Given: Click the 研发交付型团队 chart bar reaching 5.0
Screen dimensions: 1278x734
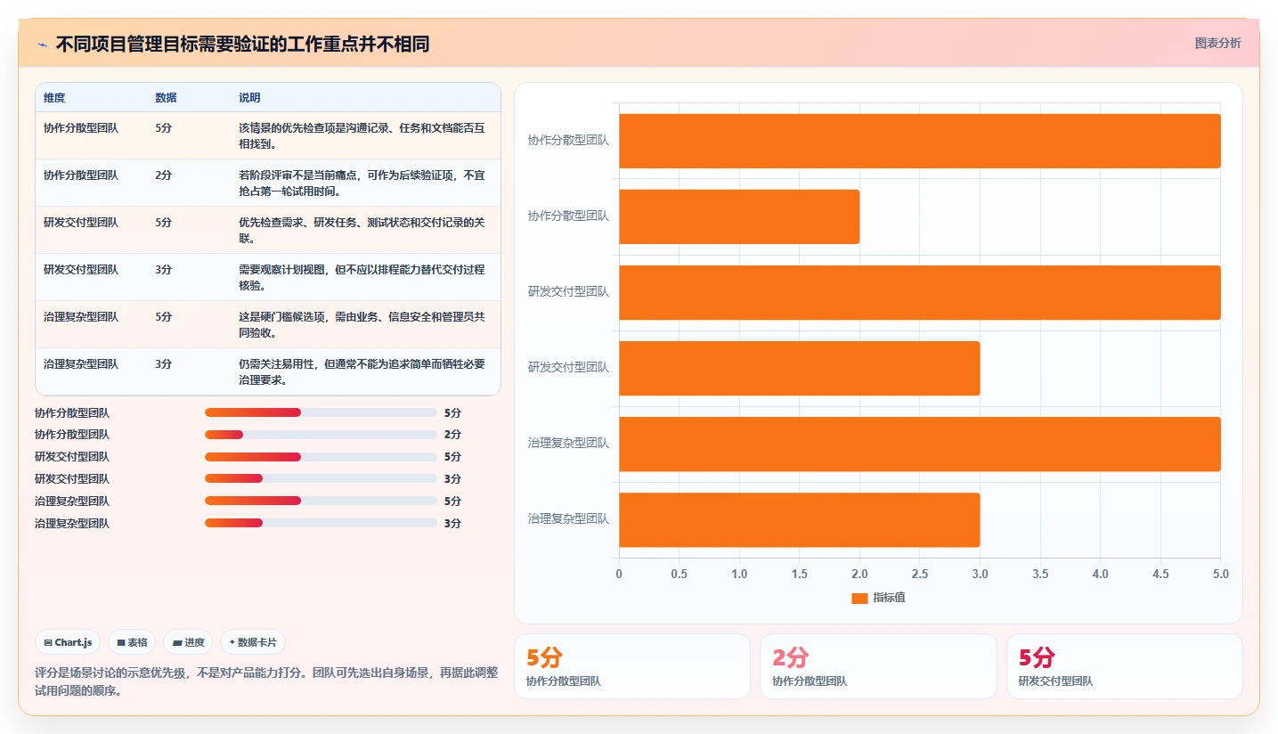Looking at the screenshot, I should tap(920, 292).
